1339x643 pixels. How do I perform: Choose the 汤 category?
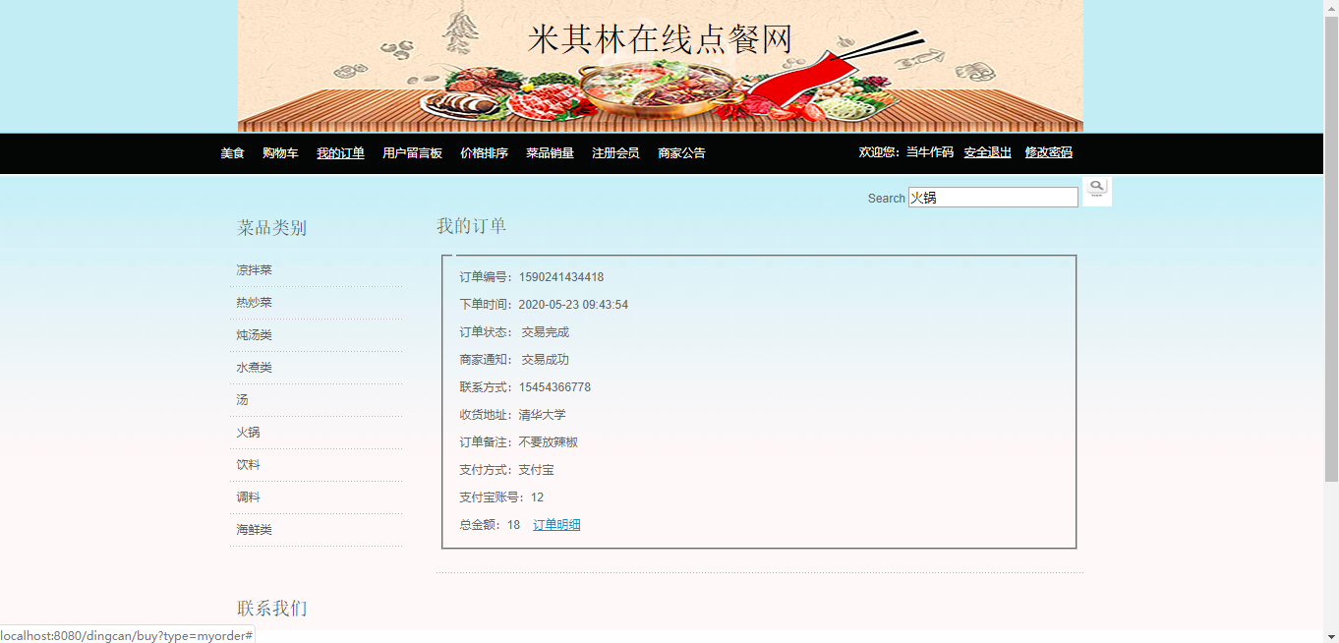click(242, 400)
